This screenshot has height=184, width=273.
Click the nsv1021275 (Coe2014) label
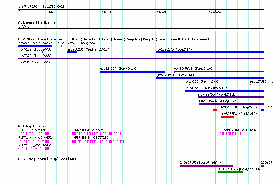point(174,49)
